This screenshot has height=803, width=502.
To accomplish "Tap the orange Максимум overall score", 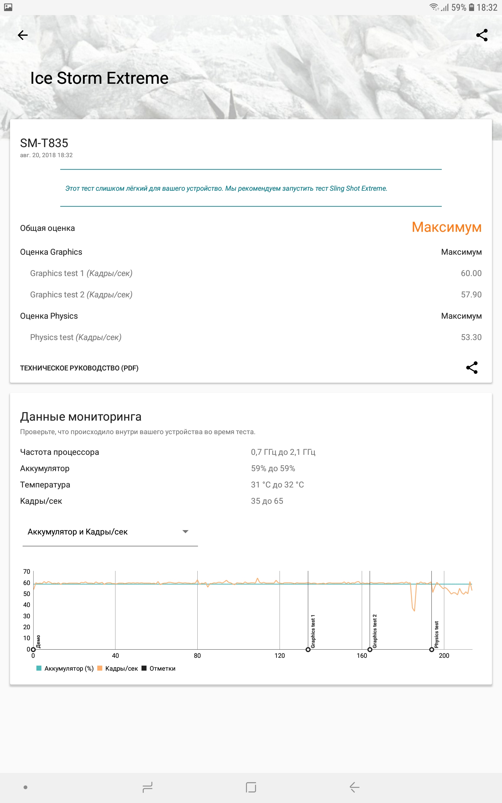I will click(446, 227).
